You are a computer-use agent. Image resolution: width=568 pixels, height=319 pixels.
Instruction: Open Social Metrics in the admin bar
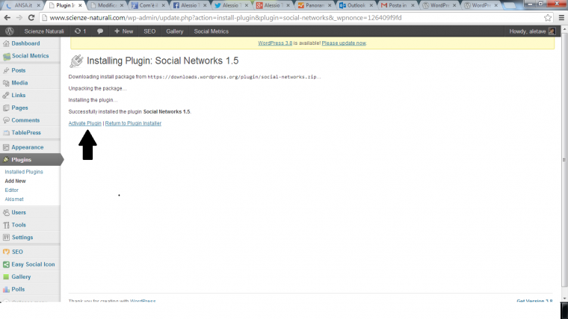pos(212,31)
